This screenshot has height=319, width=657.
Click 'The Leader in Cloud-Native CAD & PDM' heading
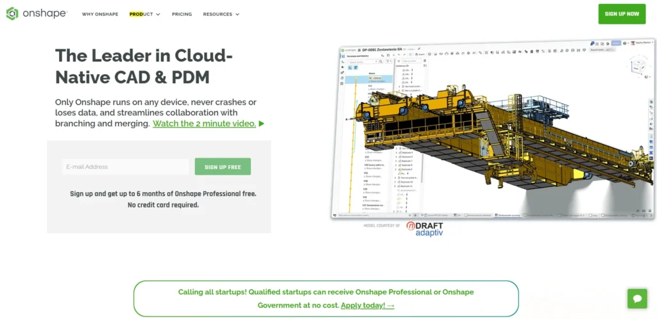click(144, 66)
